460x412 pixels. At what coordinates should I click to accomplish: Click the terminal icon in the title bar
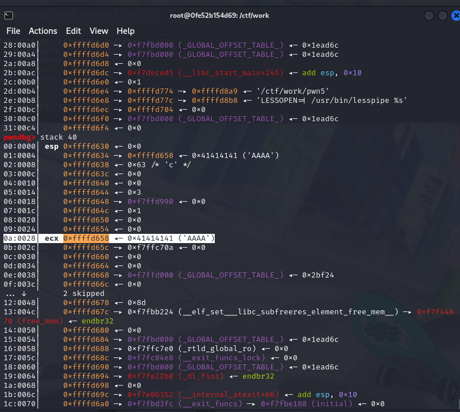10,16
